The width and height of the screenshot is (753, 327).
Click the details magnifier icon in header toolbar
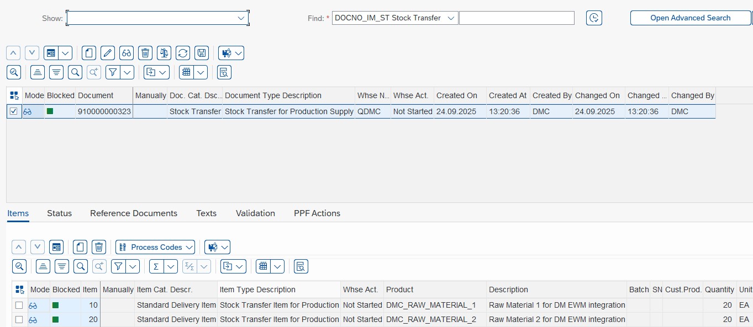tap(13, 72)
